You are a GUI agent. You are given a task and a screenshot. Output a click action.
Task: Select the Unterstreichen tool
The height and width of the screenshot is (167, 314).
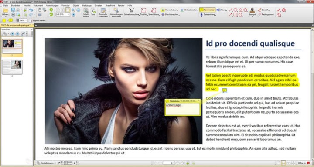coord(189,10)
